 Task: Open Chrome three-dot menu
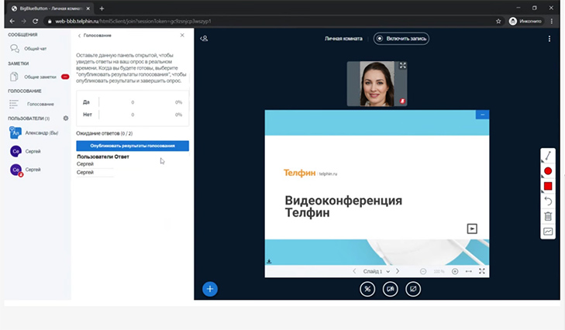(552, 21)
